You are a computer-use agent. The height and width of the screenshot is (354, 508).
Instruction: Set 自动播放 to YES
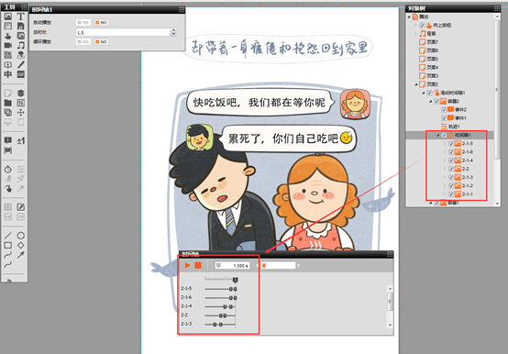83,22
